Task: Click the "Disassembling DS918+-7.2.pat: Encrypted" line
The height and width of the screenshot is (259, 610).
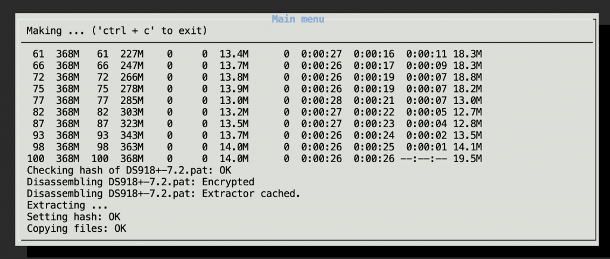Action: pyautogui.click(x=141, y=182)
